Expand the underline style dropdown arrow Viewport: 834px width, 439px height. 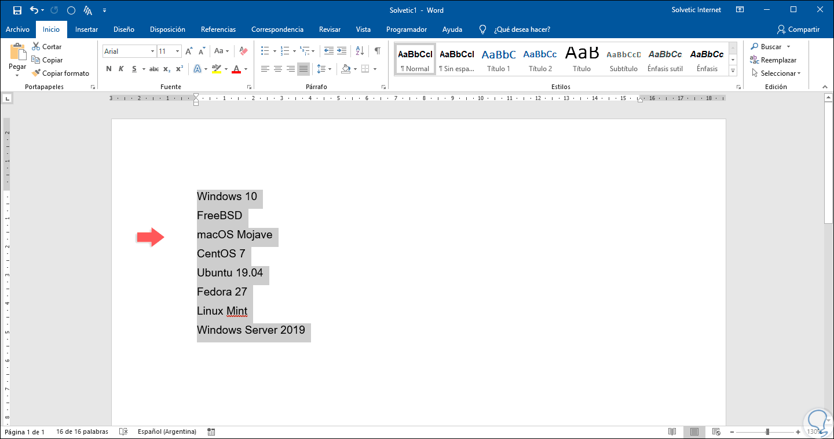(143, 69)
